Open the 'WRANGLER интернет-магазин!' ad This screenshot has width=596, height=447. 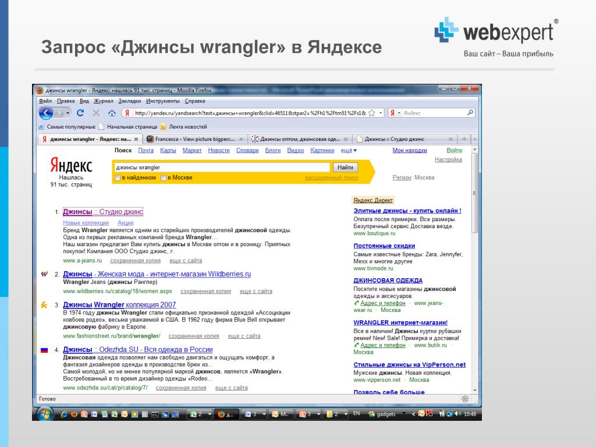[x=400, y=322]
